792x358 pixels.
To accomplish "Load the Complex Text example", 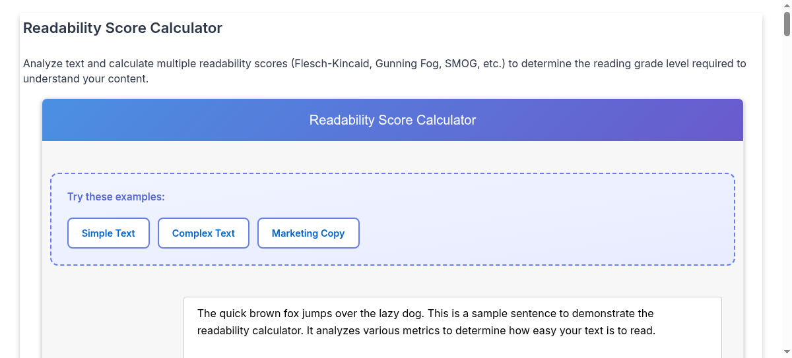I will [203, 233].
